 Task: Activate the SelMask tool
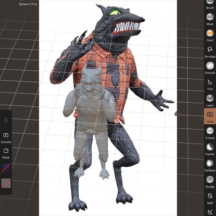[210, 166]
